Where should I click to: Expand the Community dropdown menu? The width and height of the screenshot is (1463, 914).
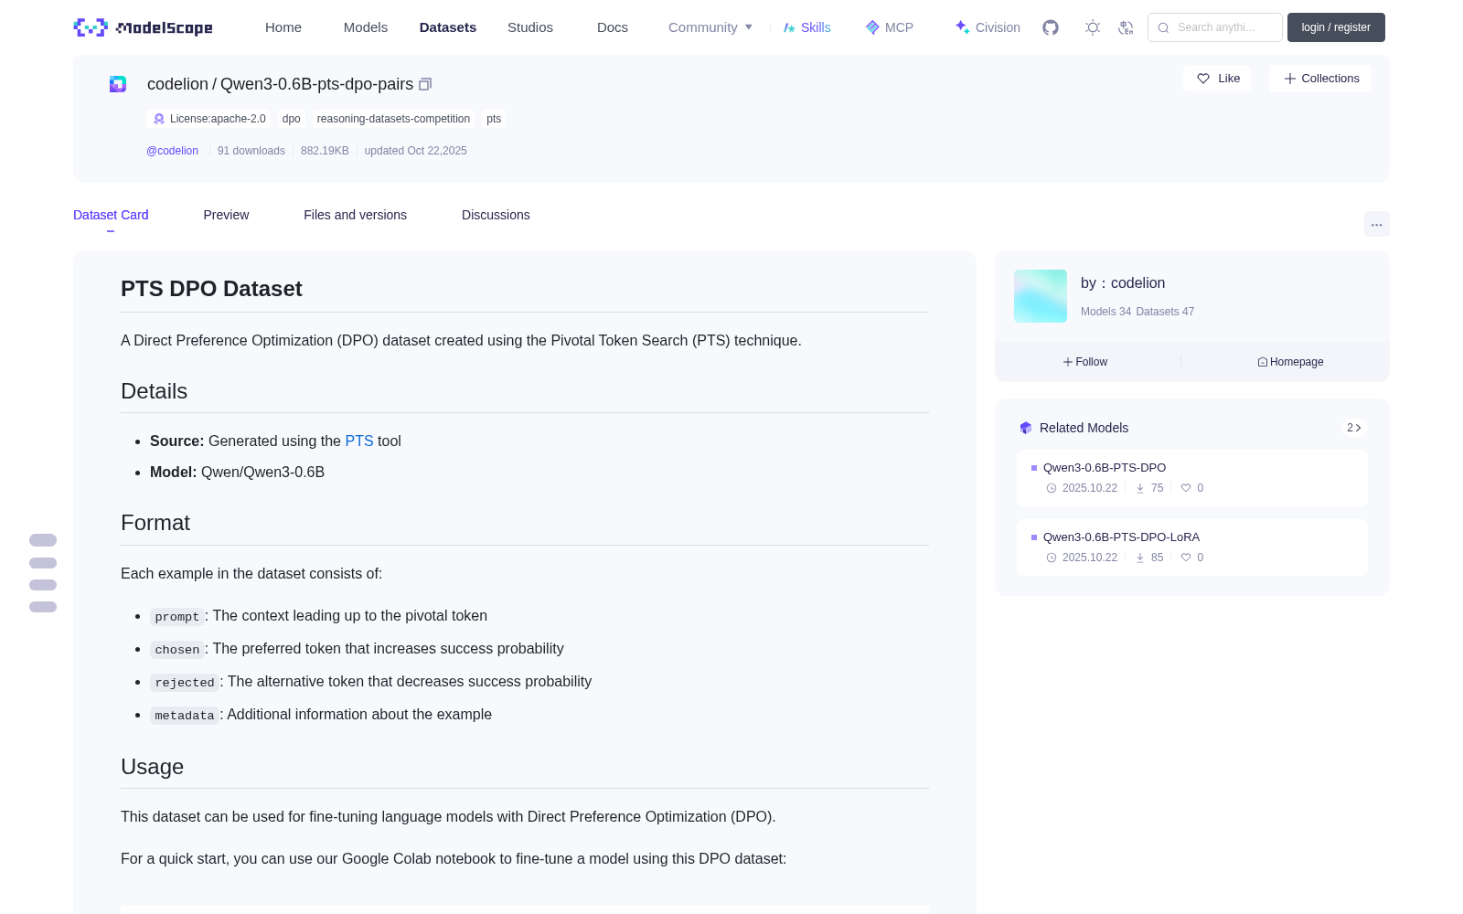click(710, 27)
